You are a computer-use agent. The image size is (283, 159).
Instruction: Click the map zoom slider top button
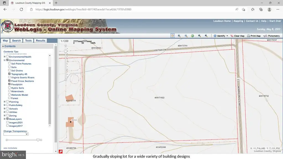pos(66,46)
